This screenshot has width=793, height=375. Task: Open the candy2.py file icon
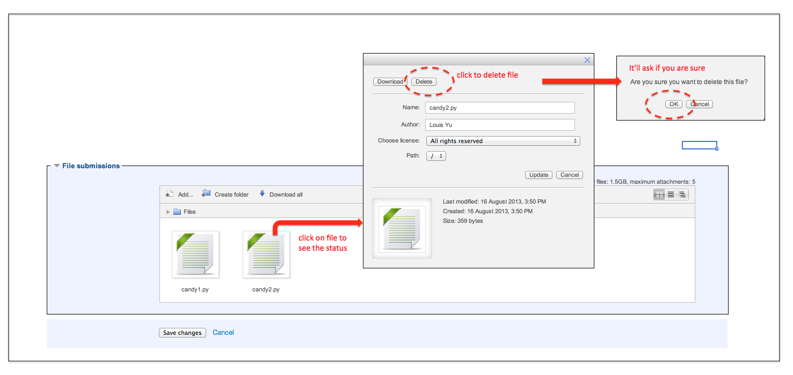tap(266, 254)
